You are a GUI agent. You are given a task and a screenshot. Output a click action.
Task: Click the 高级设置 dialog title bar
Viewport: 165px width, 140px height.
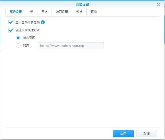coord(82,5)
